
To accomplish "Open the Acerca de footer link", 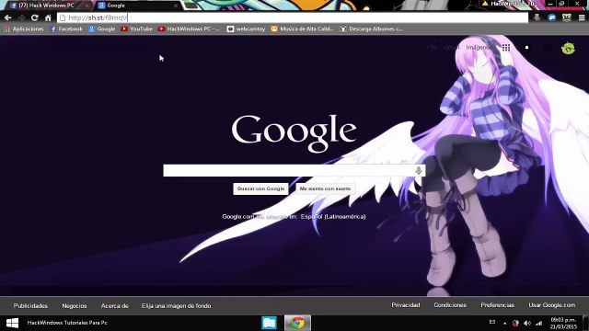I will pyautogui.click(x=114, y=306).
